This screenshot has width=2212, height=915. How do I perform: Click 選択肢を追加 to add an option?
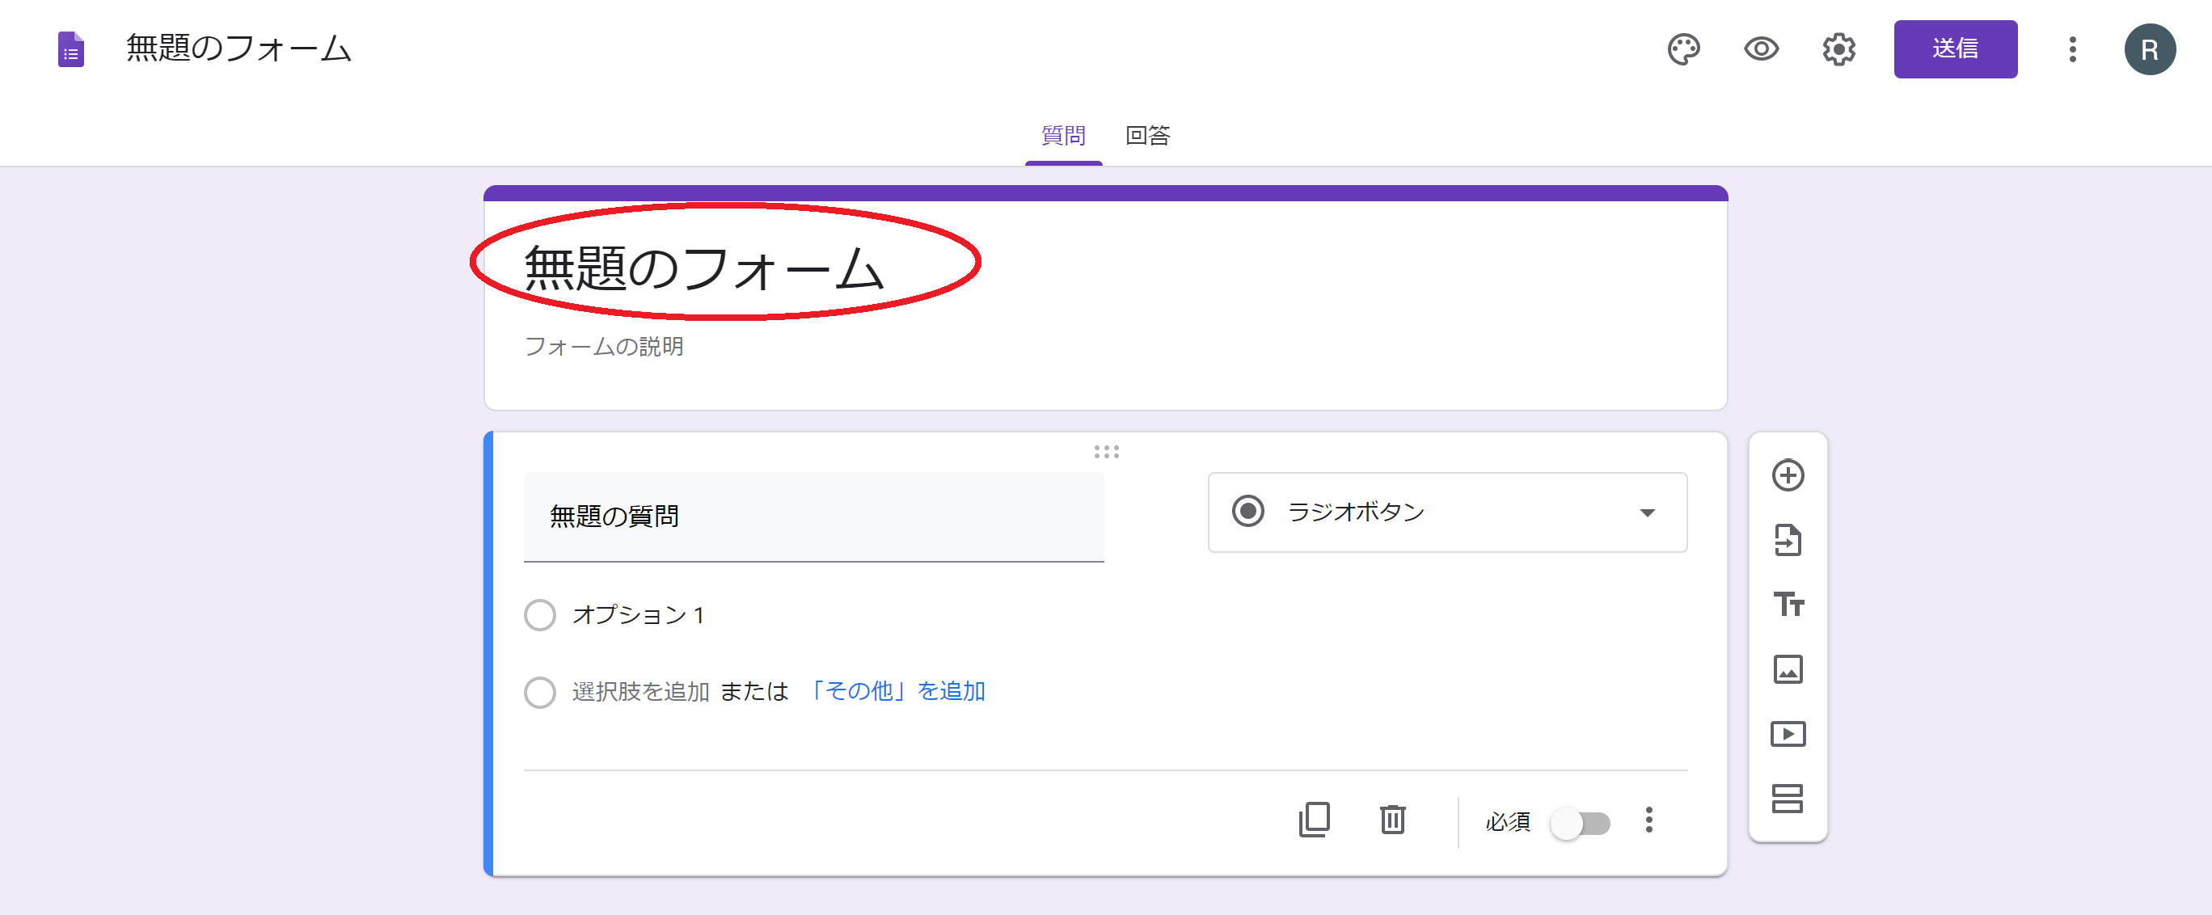(x=640, y=691)
